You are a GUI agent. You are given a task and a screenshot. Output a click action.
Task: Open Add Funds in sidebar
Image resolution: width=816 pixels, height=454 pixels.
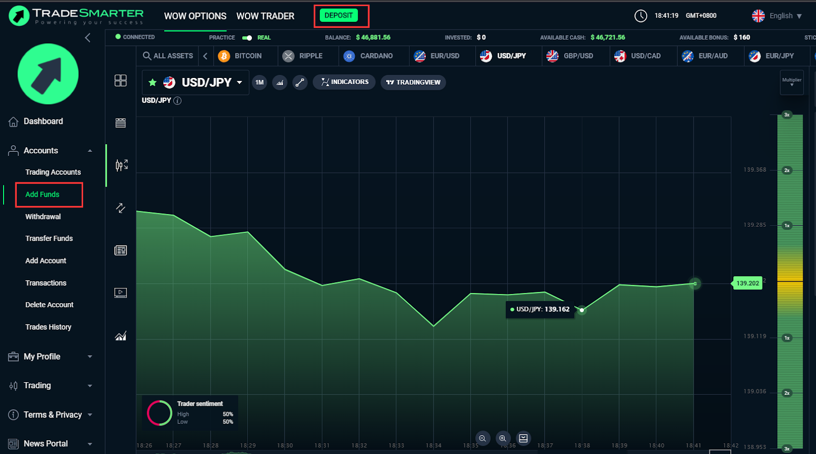42,194
